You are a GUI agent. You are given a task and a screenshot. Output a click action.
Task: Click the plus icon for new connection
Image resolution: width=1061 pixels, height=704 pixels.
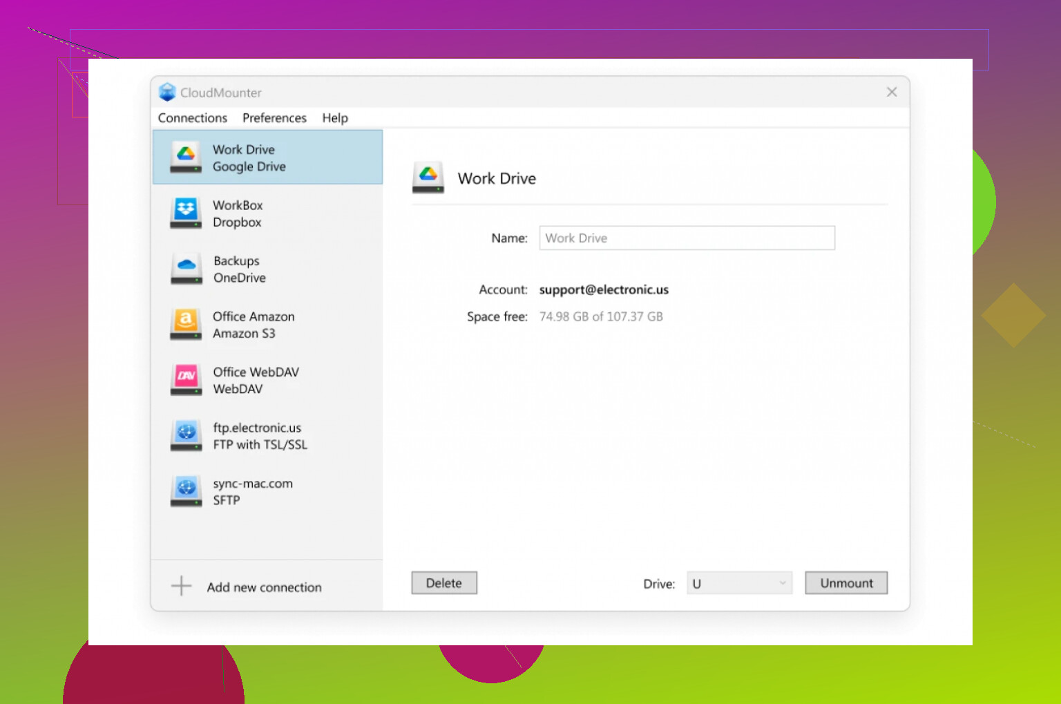[x=181, y=586]
